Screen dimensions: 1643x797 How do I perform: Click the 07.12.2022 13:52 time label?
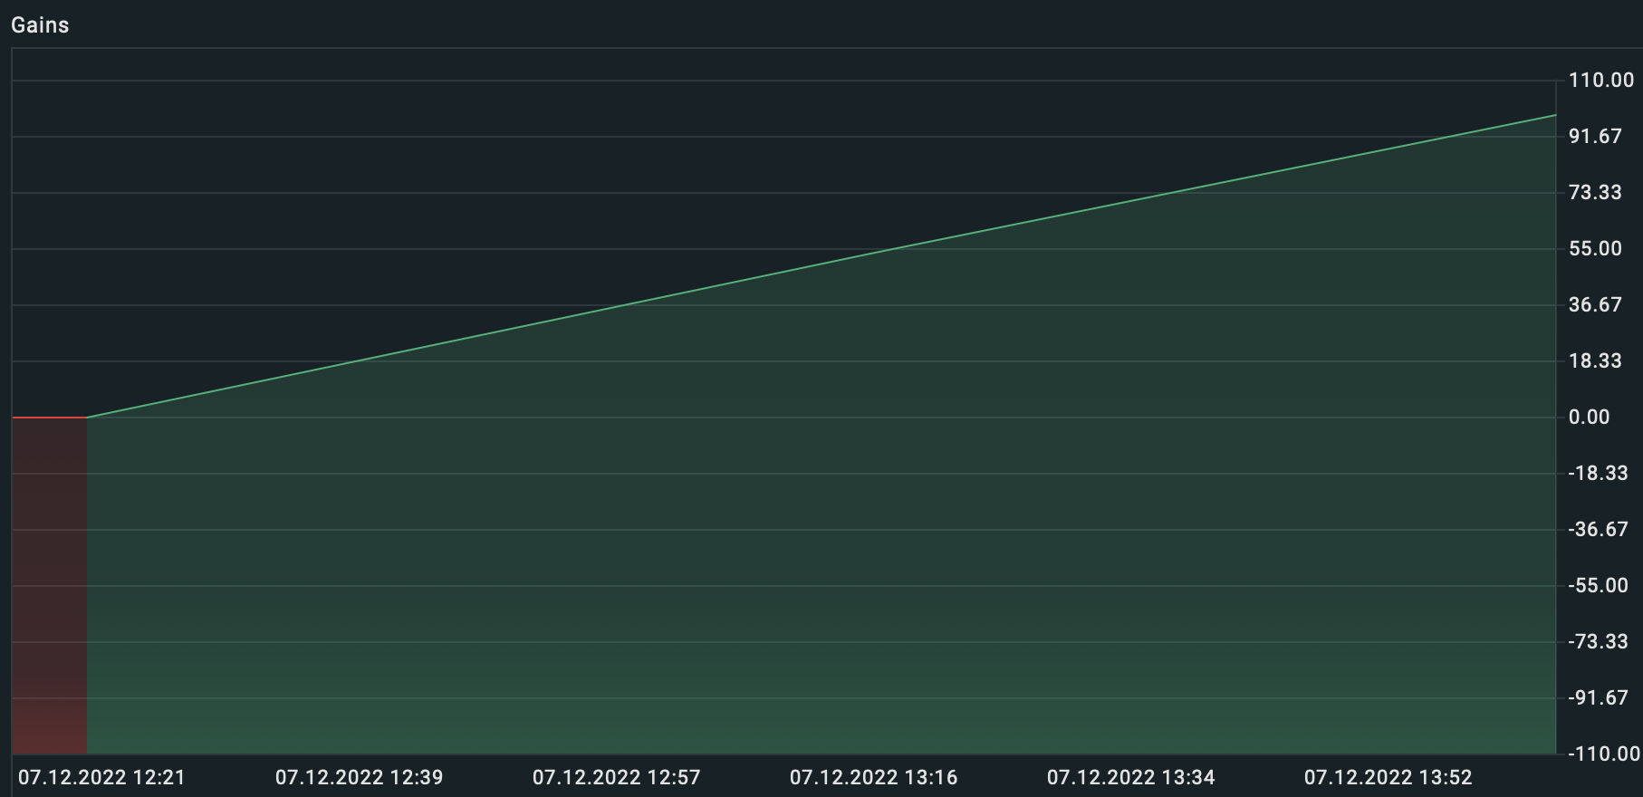tap(1388, 778)
